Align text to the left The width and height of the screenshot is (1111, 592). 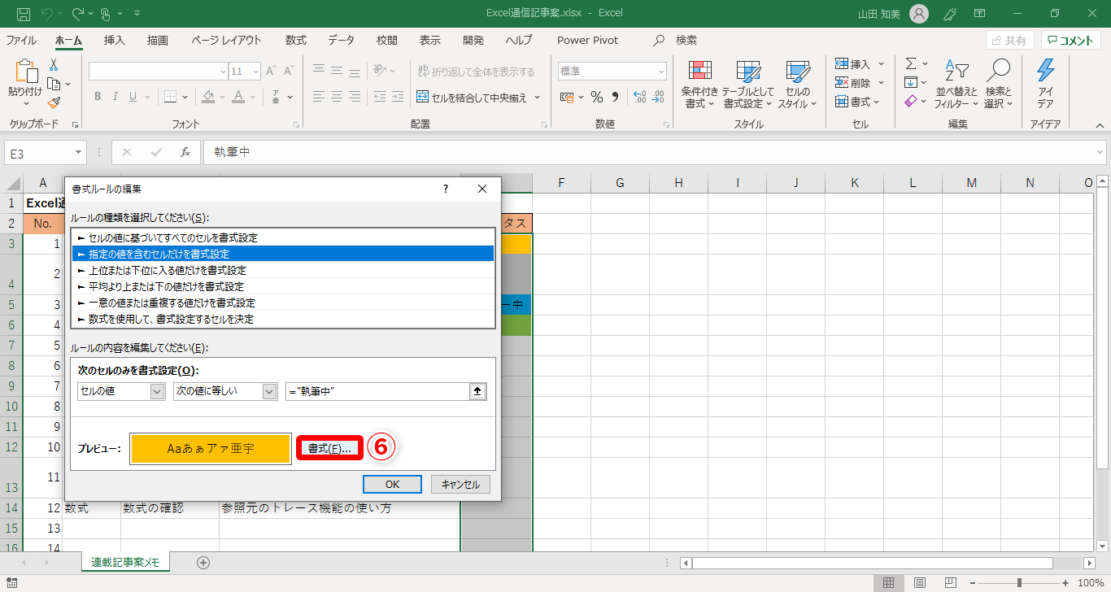click(x=319, y=97)
